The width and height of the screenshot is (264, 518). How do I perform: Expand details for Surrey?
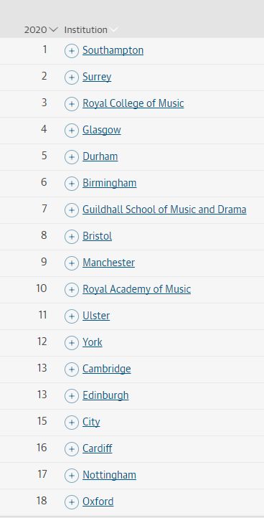71,77
